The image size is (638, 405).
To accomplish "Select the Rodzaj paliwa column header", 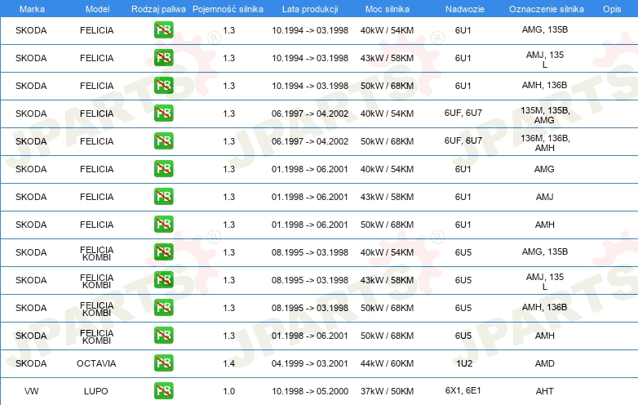I will 158,9.
